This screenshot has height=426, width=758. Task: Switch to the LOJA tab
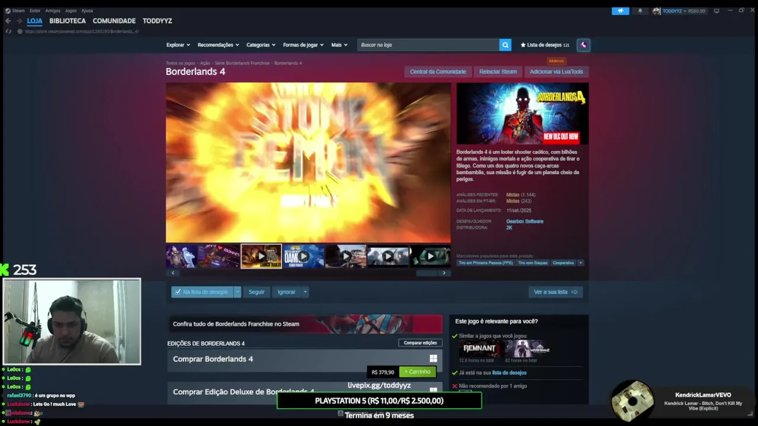pos(34,21)
